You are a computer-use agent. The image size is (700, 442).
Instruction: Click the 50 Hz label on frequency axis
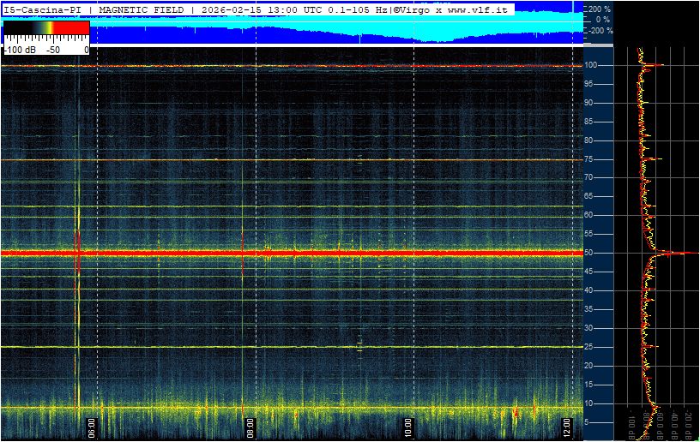[x=590, y=253]
